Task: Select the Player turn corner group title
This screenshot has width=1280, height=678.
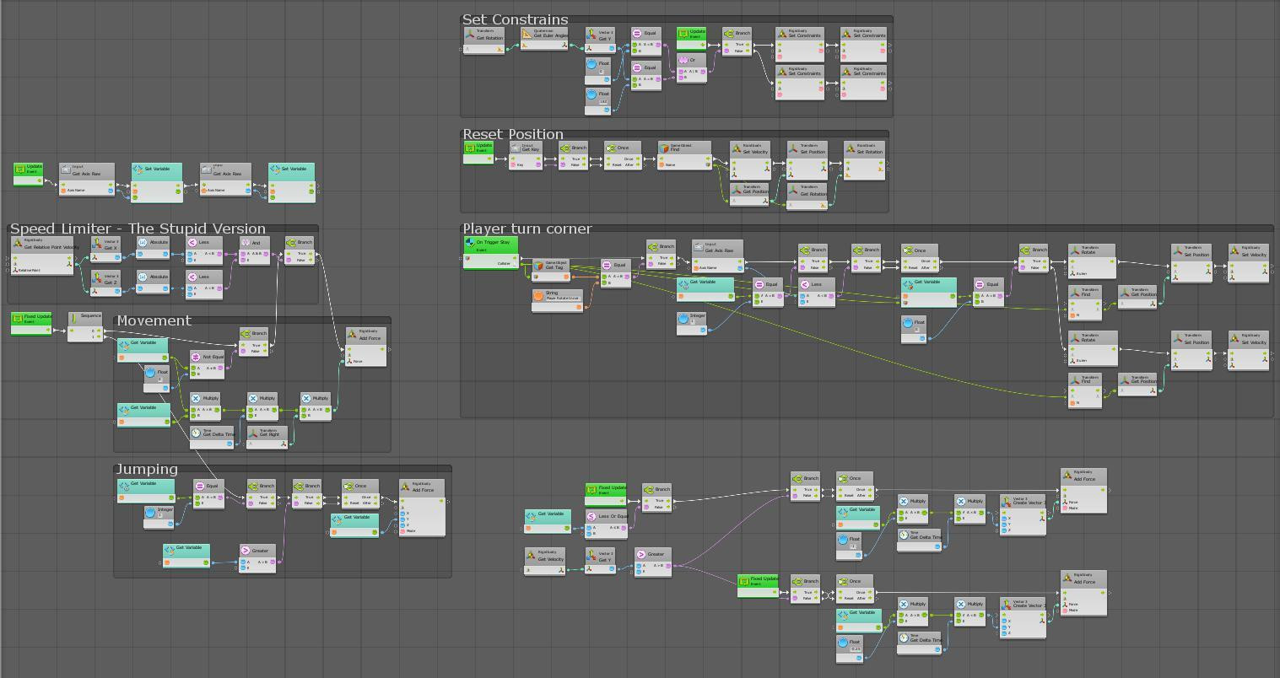Action: [527, 229]
